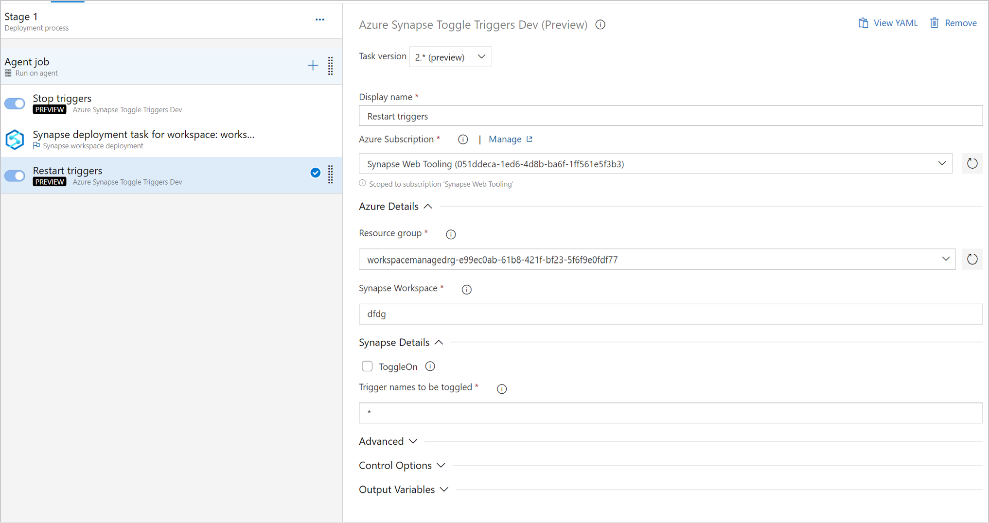This screenshot has width=989, height=523.
Task: Refresh the Resource group list
Action: pyautogui.click(x=972, y=259)
